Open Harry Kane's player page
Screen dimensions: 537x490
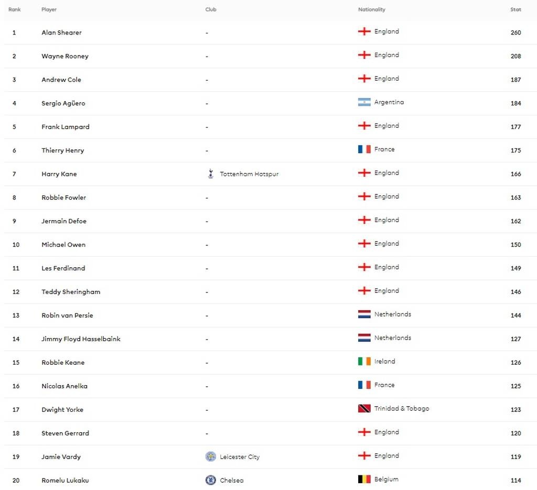[x=59, y=174]
